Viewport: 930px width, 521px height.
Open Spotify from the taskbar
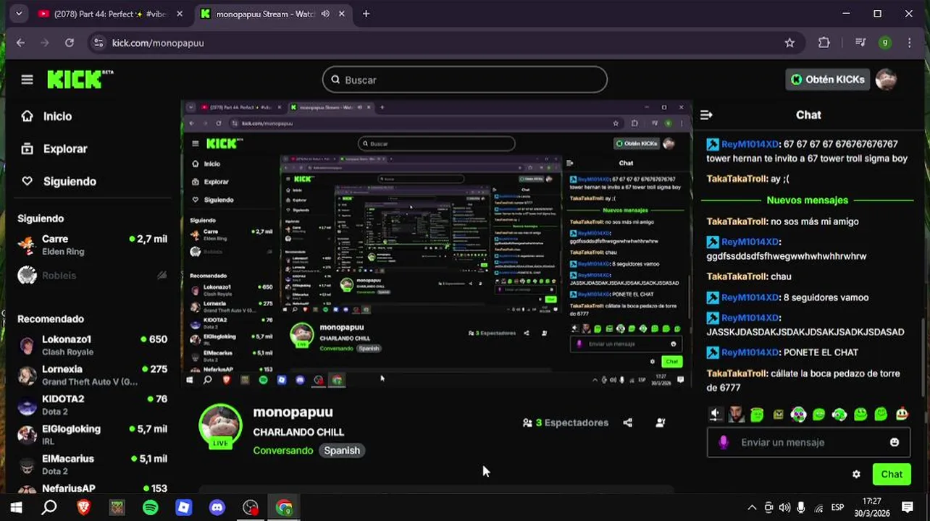(x=150, y=508)
